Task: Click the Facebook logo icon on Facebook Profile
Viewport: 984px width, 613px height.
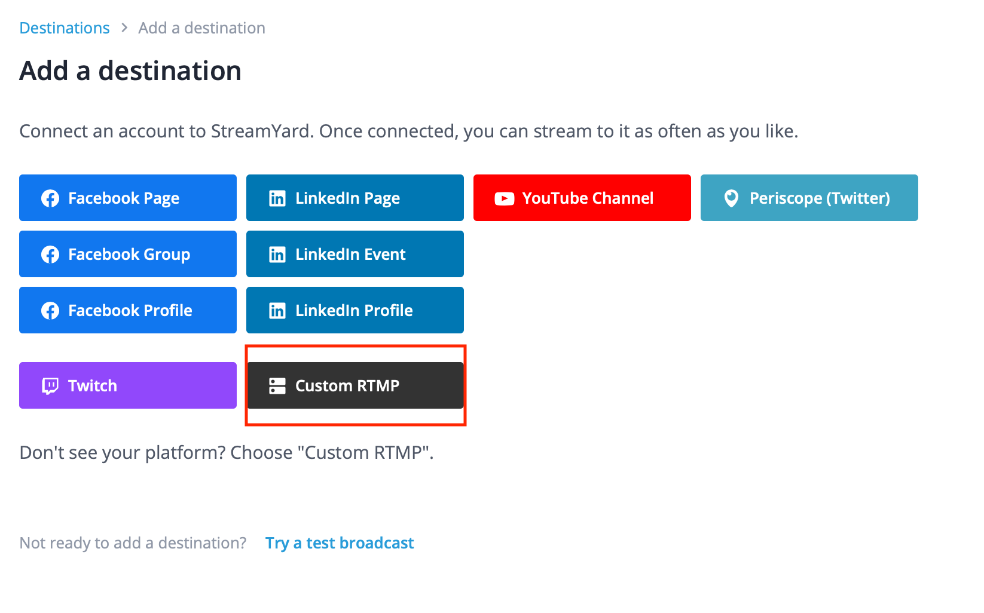Action: pos(50,311)
